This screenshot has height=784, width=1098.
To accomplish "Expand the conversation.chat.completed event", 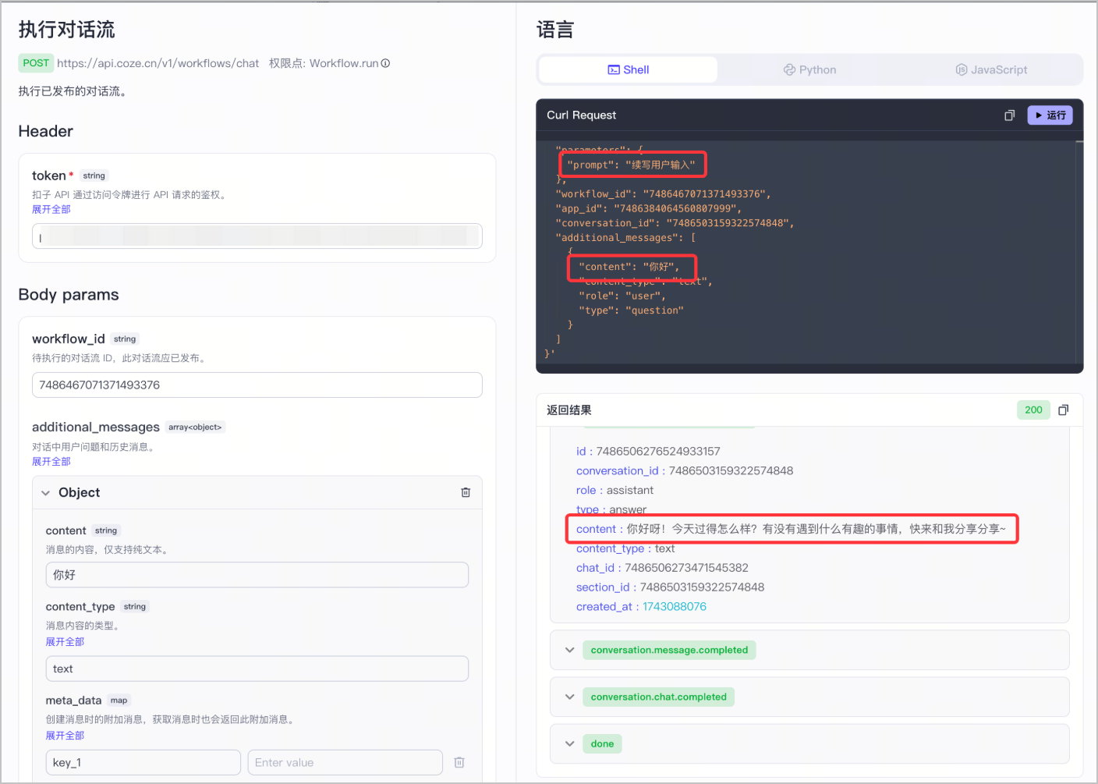I will [x=570, y=697].
